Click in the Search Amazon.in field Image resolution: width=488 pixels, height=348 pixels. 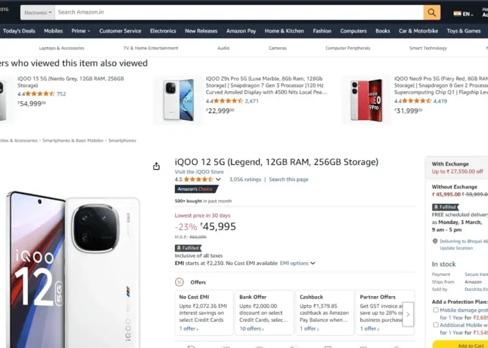[x=238, y=12]
